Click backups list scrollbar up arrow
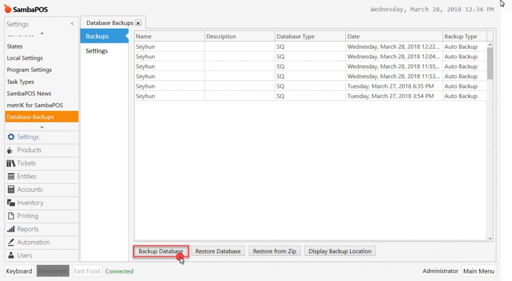The image size is (512, 281). (x=490, y=44)
